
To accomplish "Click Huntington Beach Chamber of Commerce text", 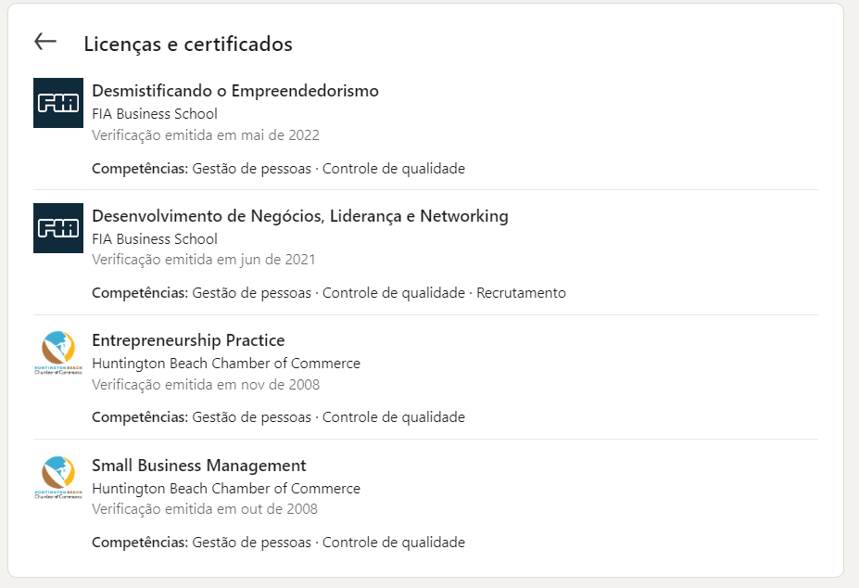I will (x=224, y=363).
